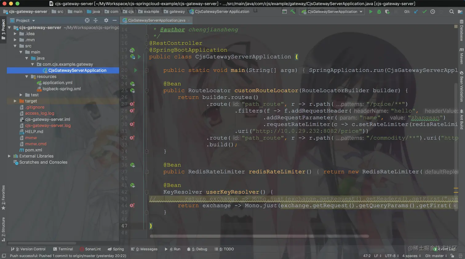Show Git history clock icon
Screen dimensions: 465x259
pos(433,12)
